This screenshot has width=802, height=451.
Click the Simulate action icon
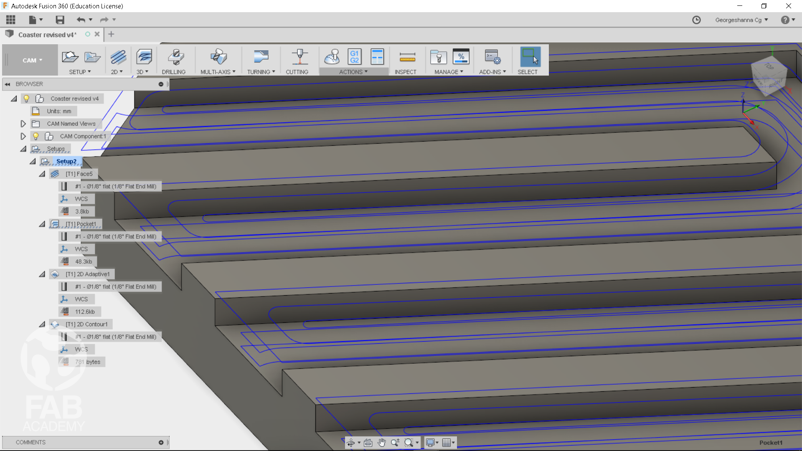332,57
